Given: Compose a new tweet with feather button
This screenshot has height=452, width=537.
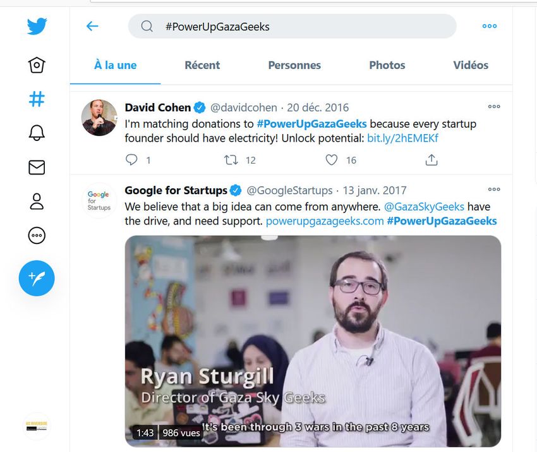Looking at the screenshot, I should [x=37, y=278].
